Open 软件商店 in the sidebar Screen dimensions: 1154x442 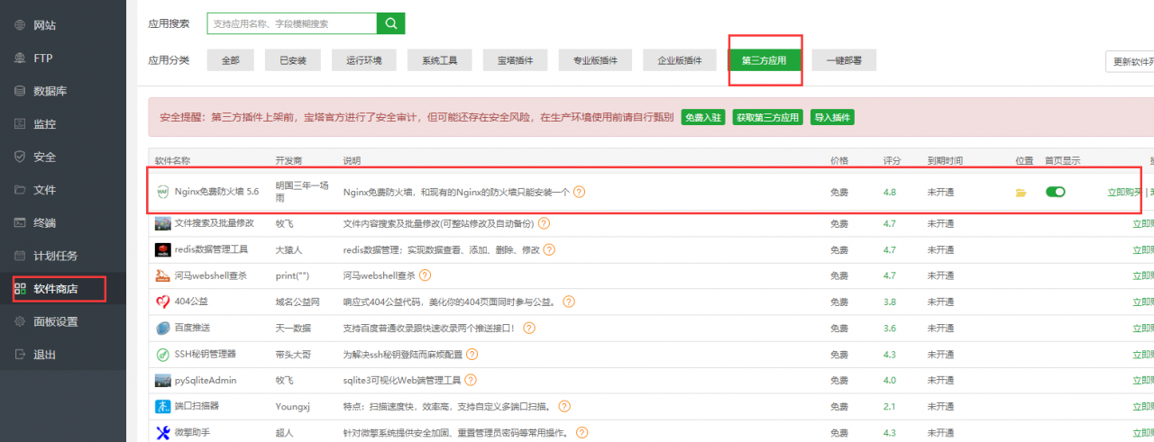(x=56, y=289)
